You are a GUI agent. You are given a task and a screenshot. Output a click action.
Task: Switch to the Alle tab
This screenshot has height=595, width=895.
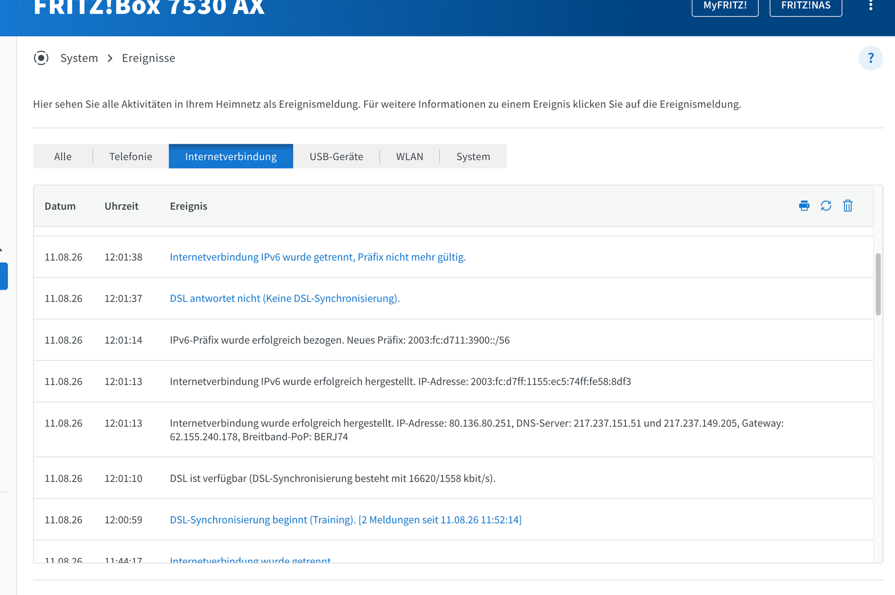click(63, 156)
